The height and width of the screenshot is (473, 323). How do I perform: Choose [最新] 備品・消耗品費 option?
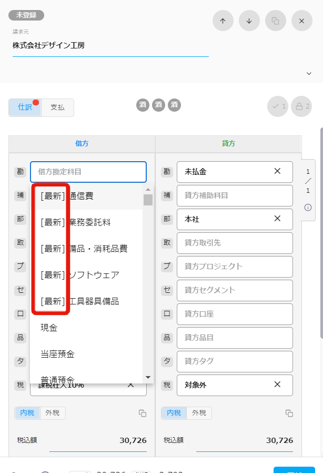click(x=86, y=249)
